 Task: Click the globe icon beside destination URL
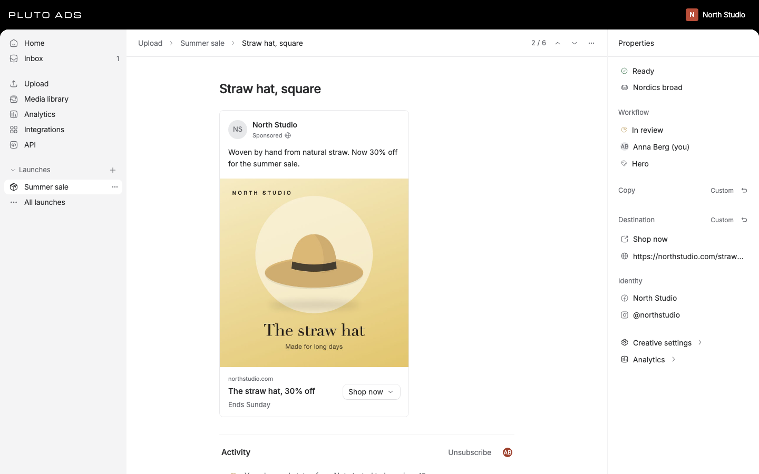(x=625, y=256)
